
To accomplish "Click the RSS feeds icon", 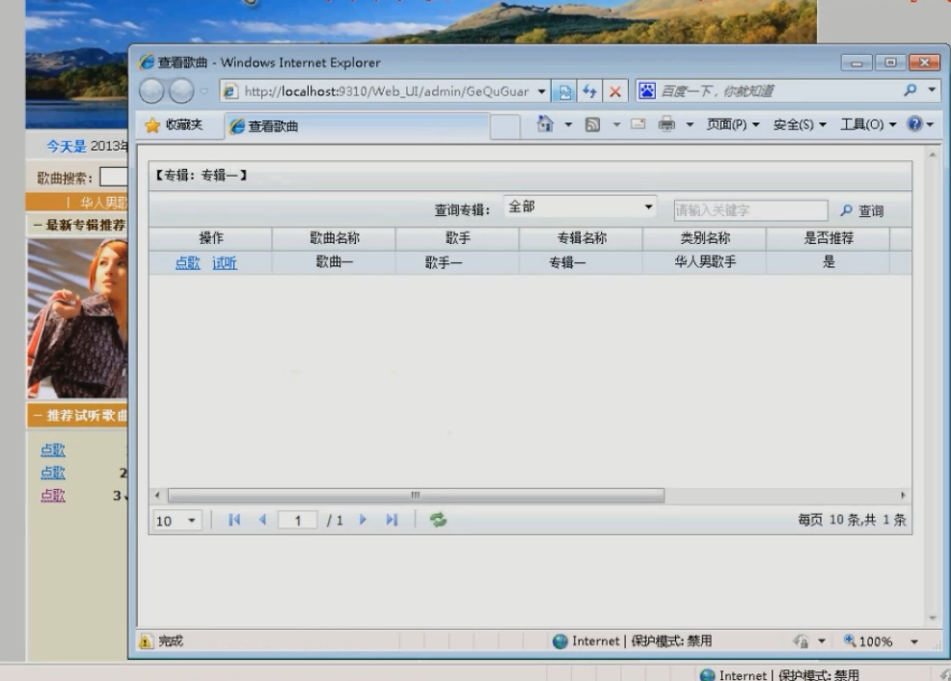I will pos(592,124).
